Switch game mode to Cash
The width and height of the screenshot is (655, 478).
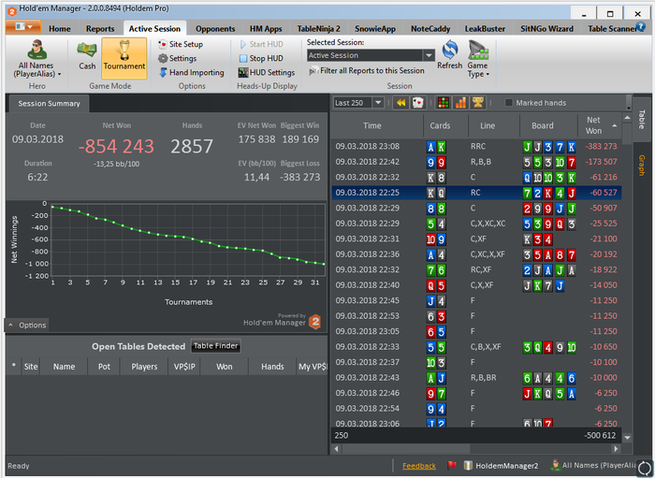(87, 55)
